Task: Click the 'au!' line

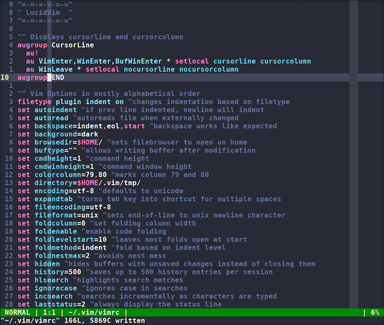Action: (x=32, y=53)
